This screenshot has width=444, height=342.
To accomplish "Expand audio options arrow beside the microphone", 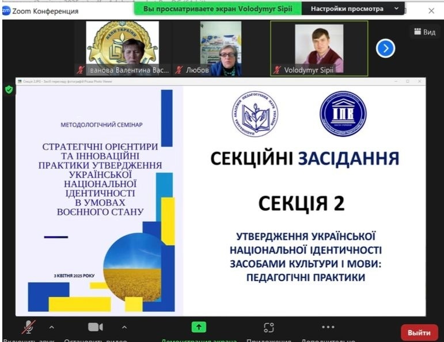I will [x=51, y=327].
